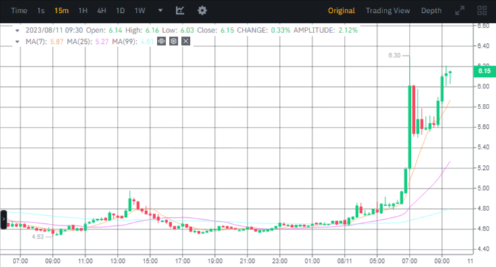Click the Low value 6.03

coord(187,30)
